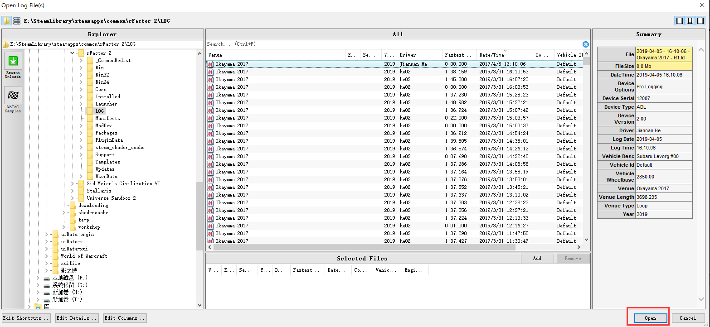This screenshot has width=710, height=327.
Task: Click the file icon in the 1:48.982 row
Action: tap(210, 103)
